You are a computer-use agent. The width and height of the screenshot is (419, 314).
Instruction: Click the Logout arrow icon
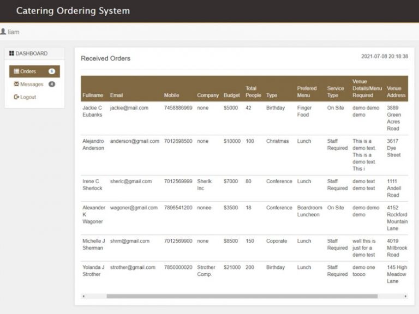(16, 97)
